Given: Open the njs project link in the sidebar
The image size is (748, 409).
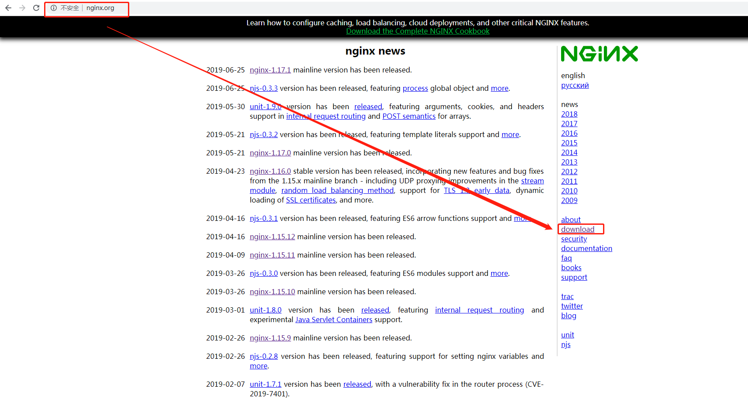Looking at the screenshot, I should pos(565,344).
